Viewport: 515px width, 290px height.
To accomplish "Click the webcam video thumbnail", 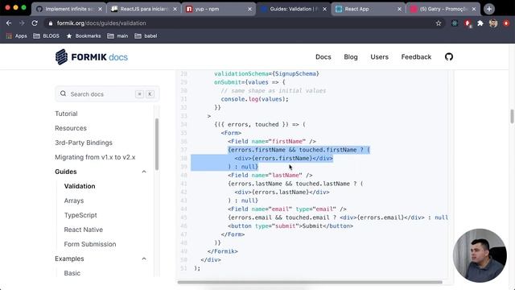I will pos(480,255).
